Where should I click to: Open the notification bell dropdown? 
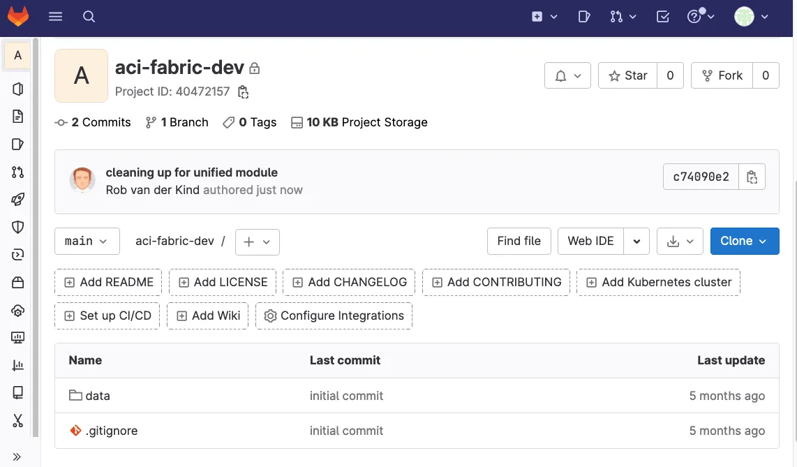click(567, 75)
